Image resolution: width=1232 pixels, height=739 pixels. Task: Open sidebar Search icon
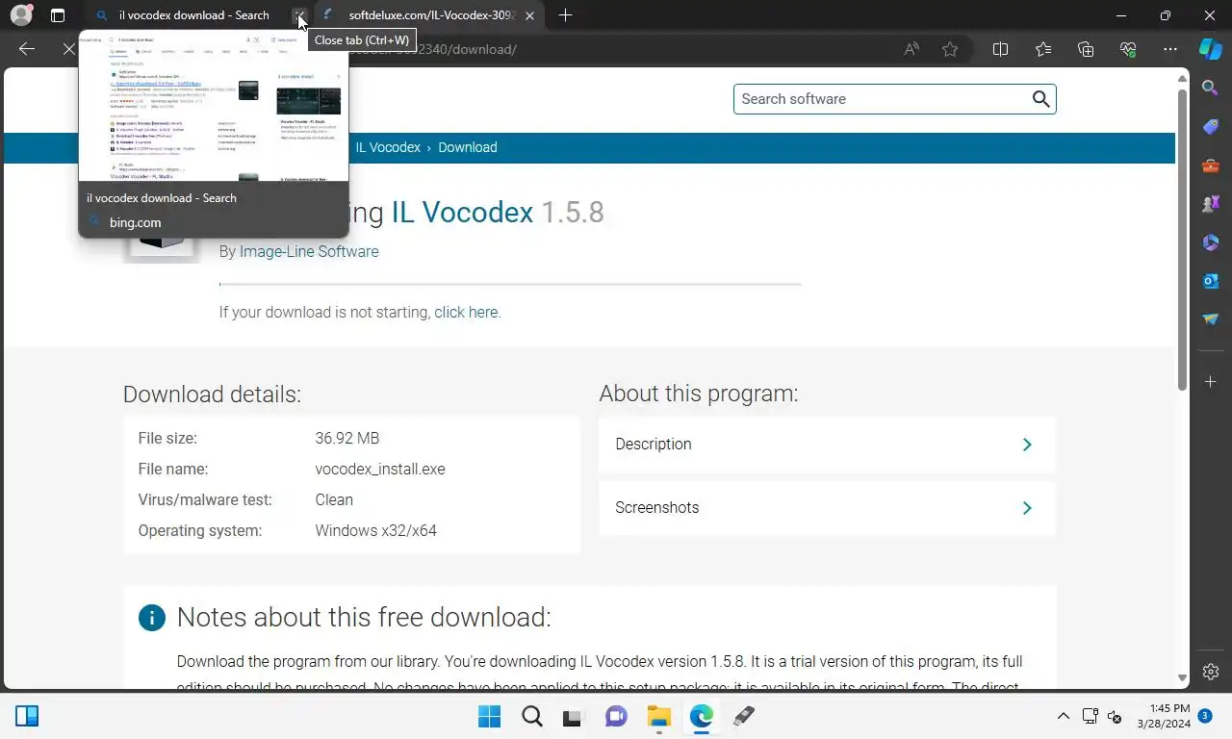[1211, 89]
